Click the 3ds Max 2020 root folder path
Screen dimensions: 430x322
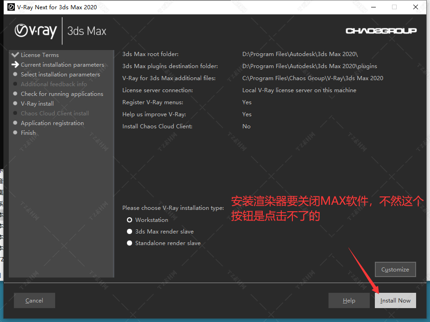coord(300,54)
